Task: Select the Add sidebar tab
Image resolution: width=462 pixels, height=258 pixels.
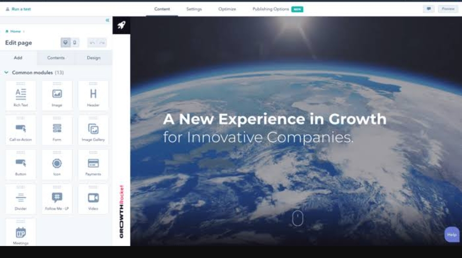Action: click(18, 58)
